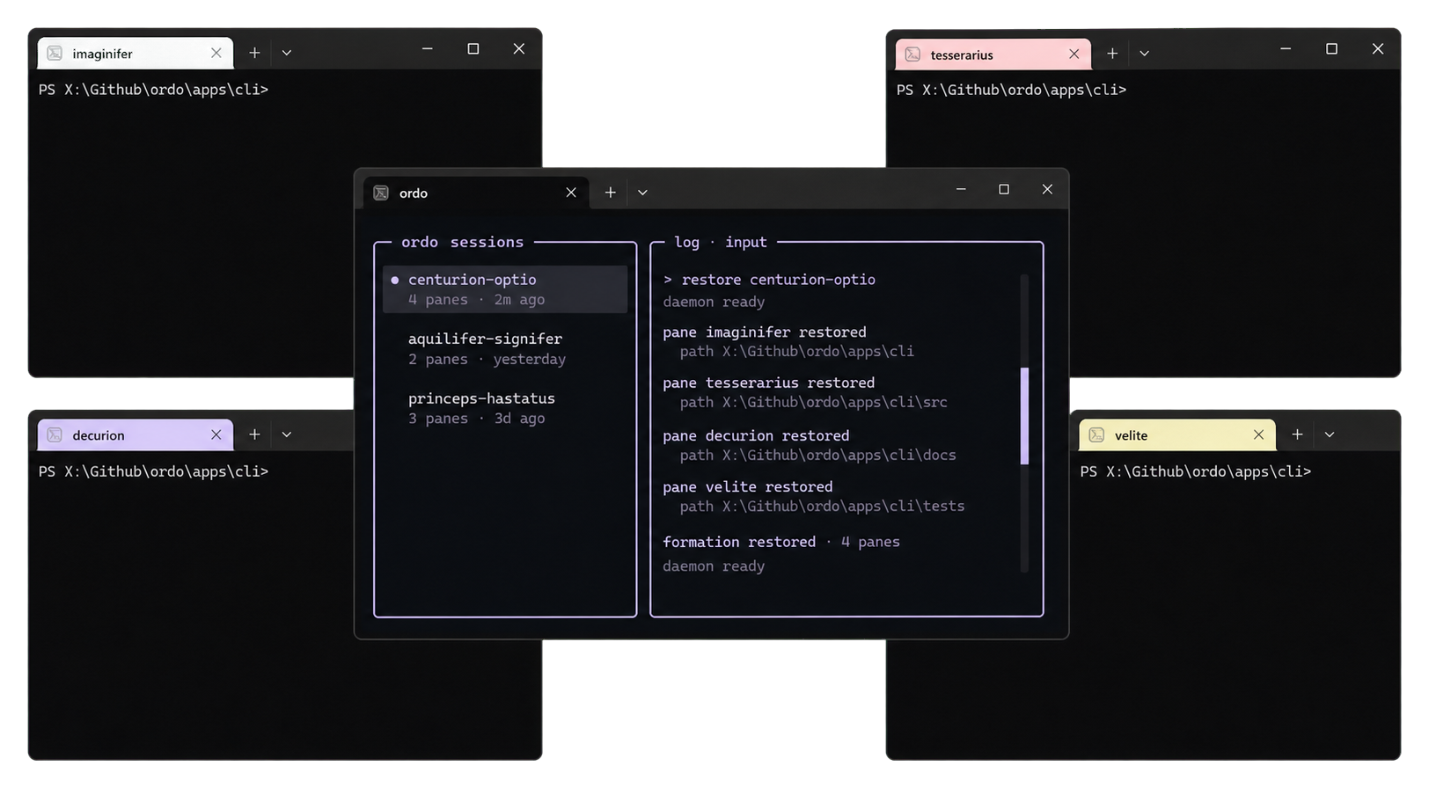This screenshot has width=1429, height=788.
Task: Click the terminal icon on ordo tab
Action: coord(381,193)
